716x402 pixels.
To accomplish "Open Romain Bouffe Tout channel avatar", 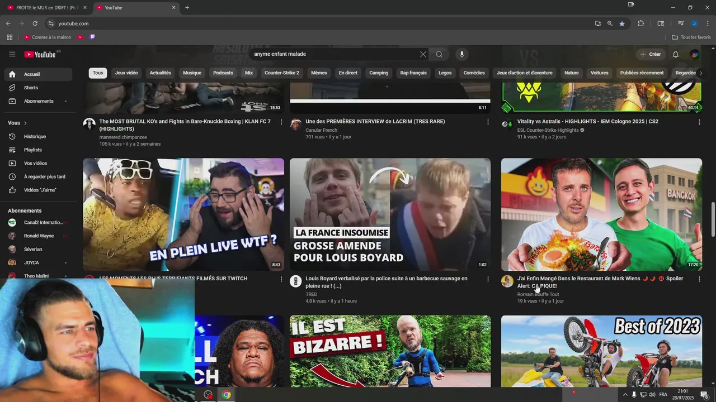I will point(507,281).
